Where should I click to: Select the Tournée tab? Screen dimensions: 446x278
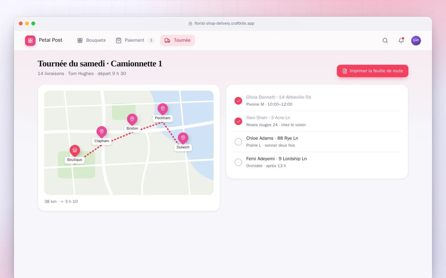(x=177, y=40)
